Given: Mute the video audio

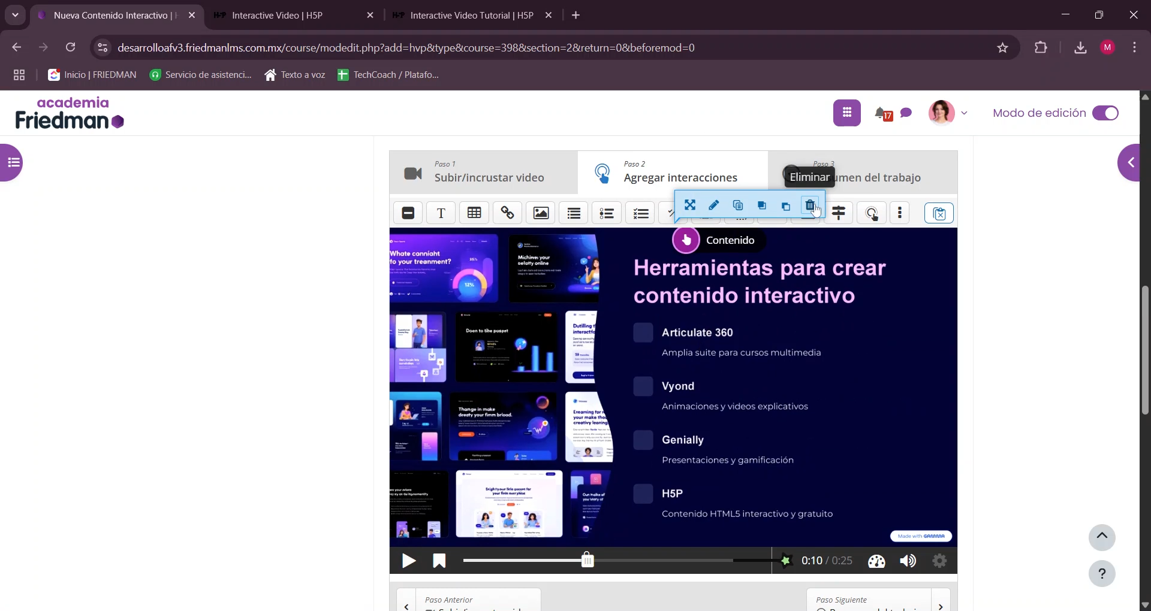Looking at the screenshot, I should click(x=908, y=561).
